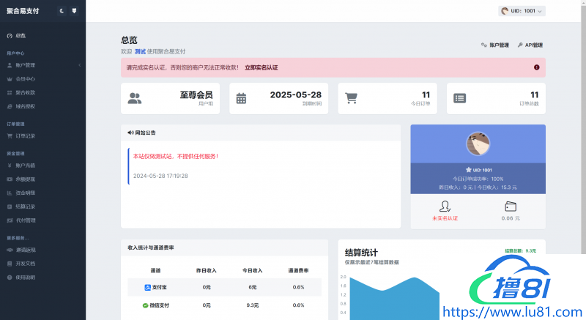Click the wallet balance icon

coord(511,206)
